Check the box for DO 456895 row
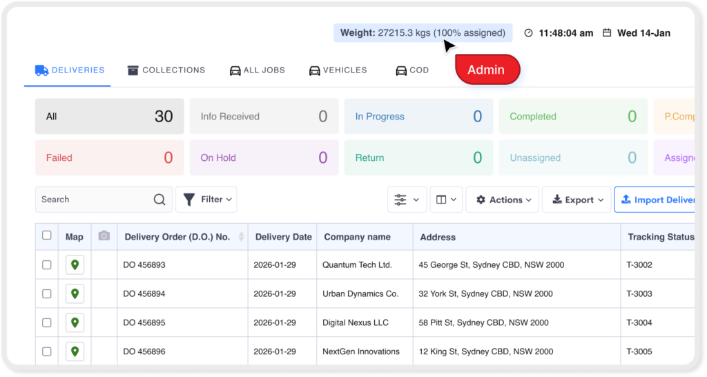Image resolution: width=707 pixels, height=377 pixels. [x=47, y=322]
